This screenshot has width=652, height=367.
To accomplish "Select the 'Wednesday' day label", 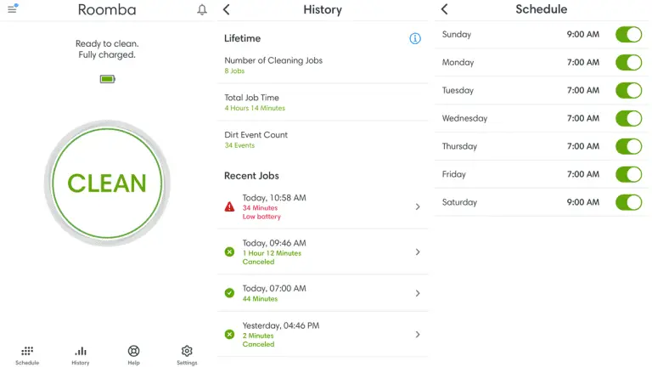I will click(x=464, y=118).
